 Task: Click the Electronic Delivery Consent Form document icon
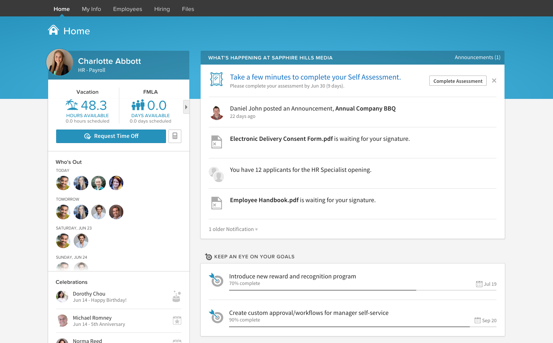click(217, 142)
